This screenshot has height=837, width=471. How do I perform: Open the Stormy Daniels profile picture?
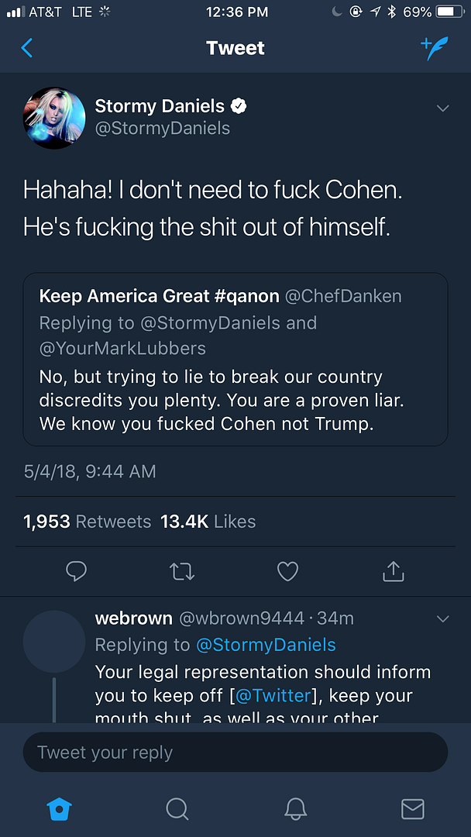tap(54, 118)
